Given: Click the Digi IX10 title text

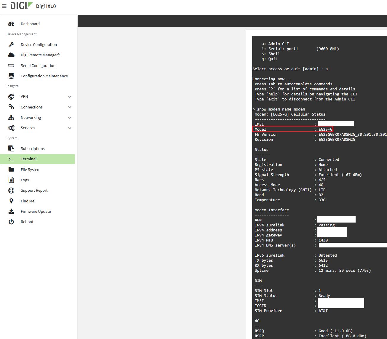Looking at the screenshot, I should (46, 6).
